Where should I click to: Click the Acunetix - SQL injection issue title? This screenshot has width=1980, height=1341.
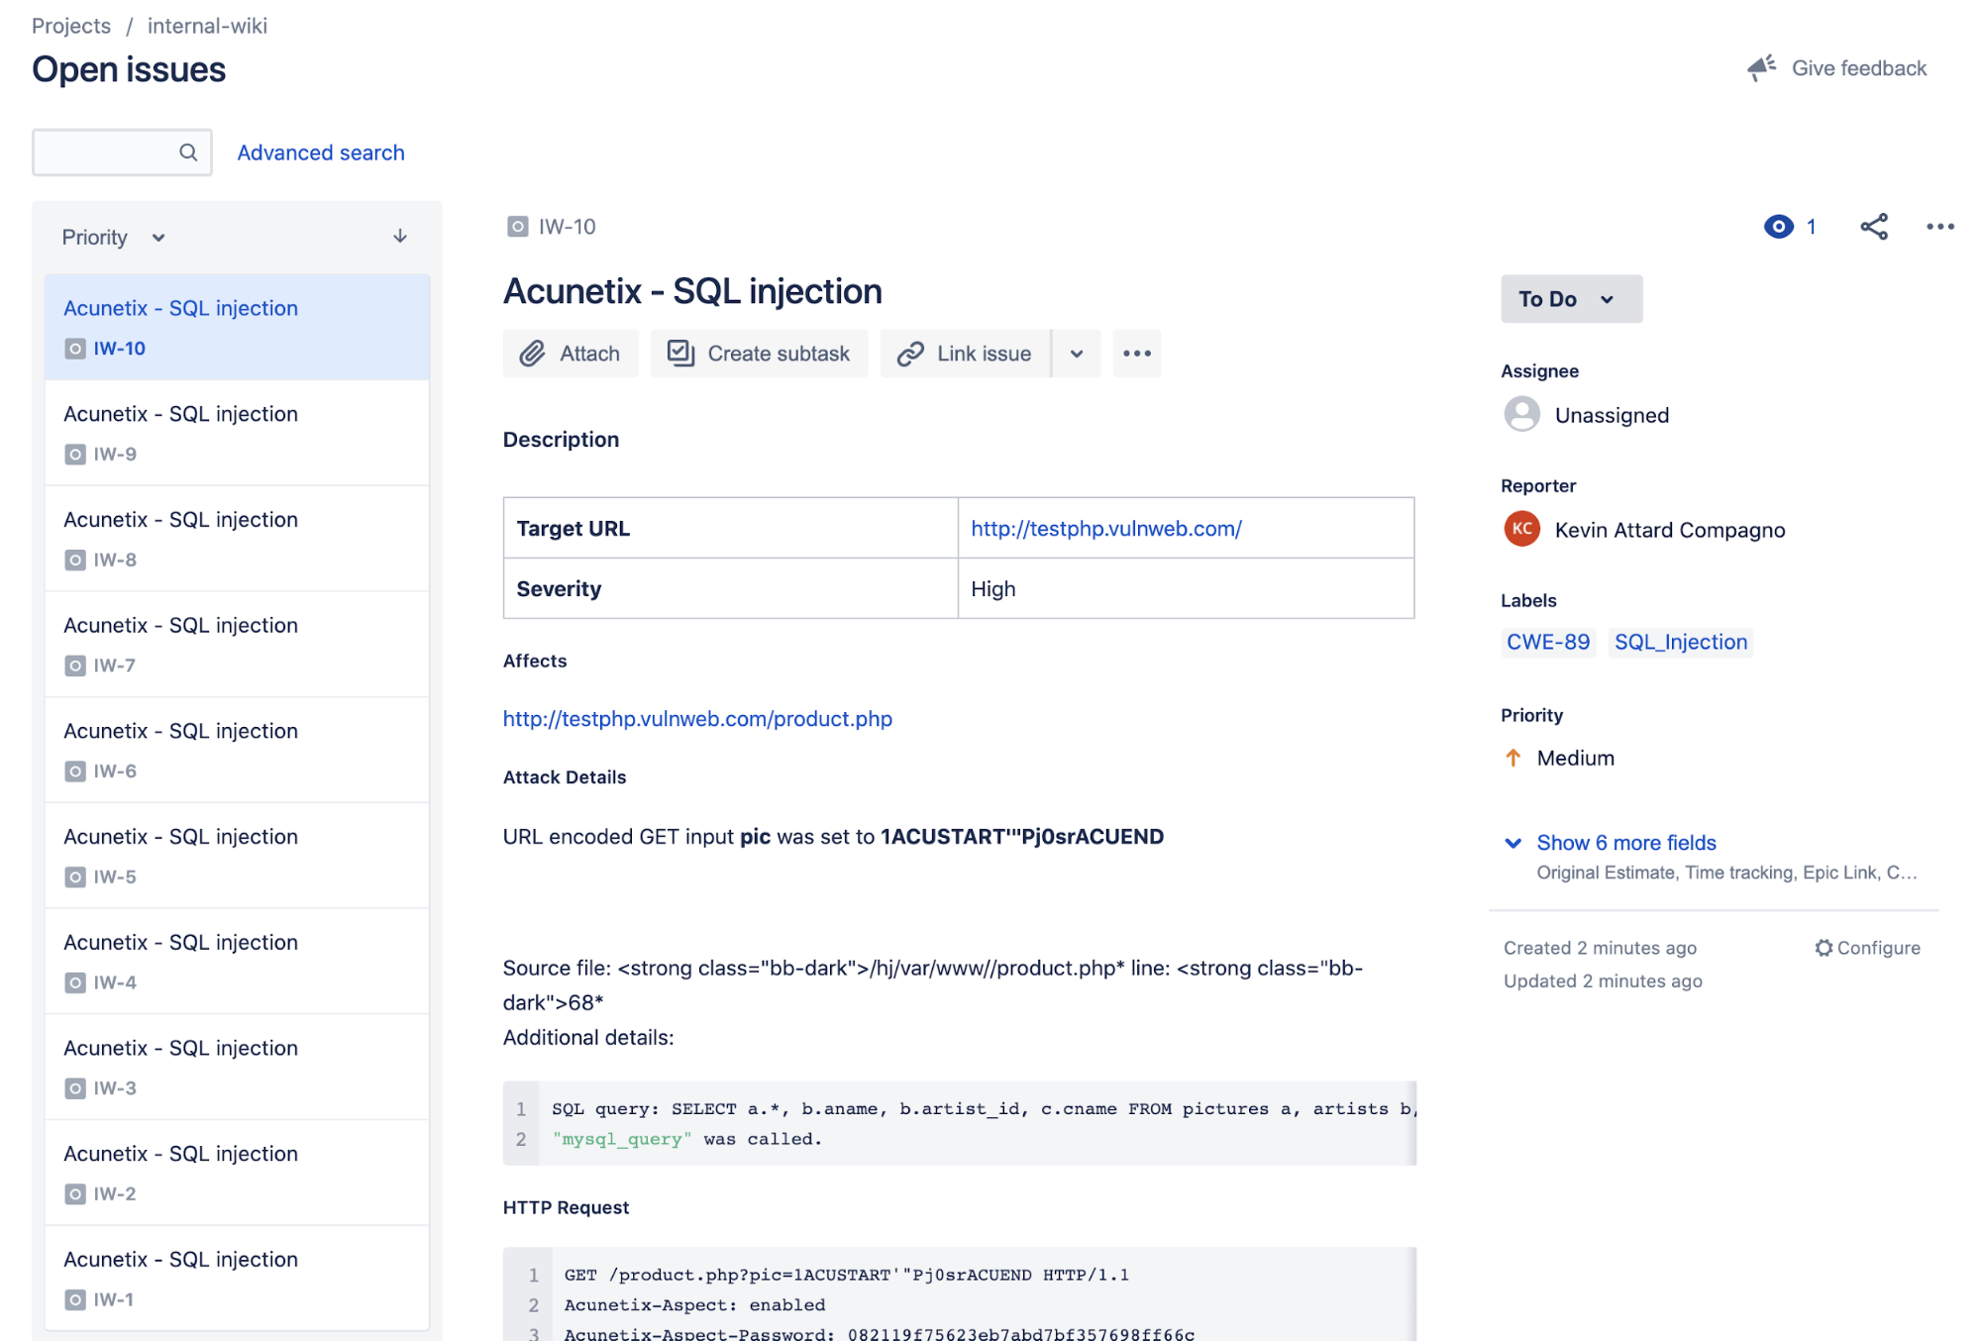692,291
